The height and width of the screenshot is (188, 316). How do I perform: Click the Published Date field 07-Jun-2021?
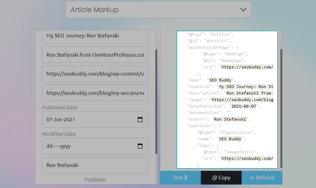[95, 120]
